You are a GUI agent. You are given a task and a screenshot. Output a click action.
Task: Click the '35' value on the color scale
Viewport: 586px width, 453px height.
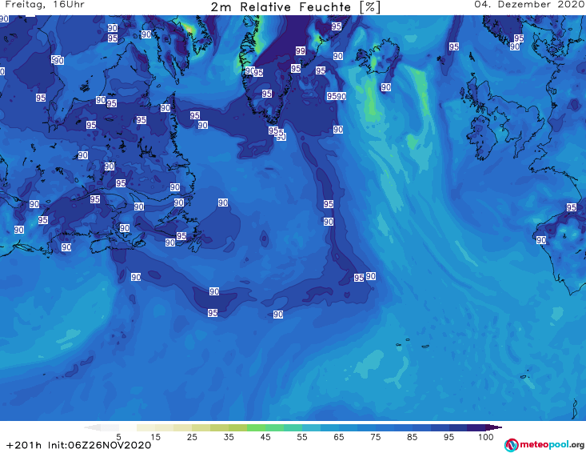point(229,437)
